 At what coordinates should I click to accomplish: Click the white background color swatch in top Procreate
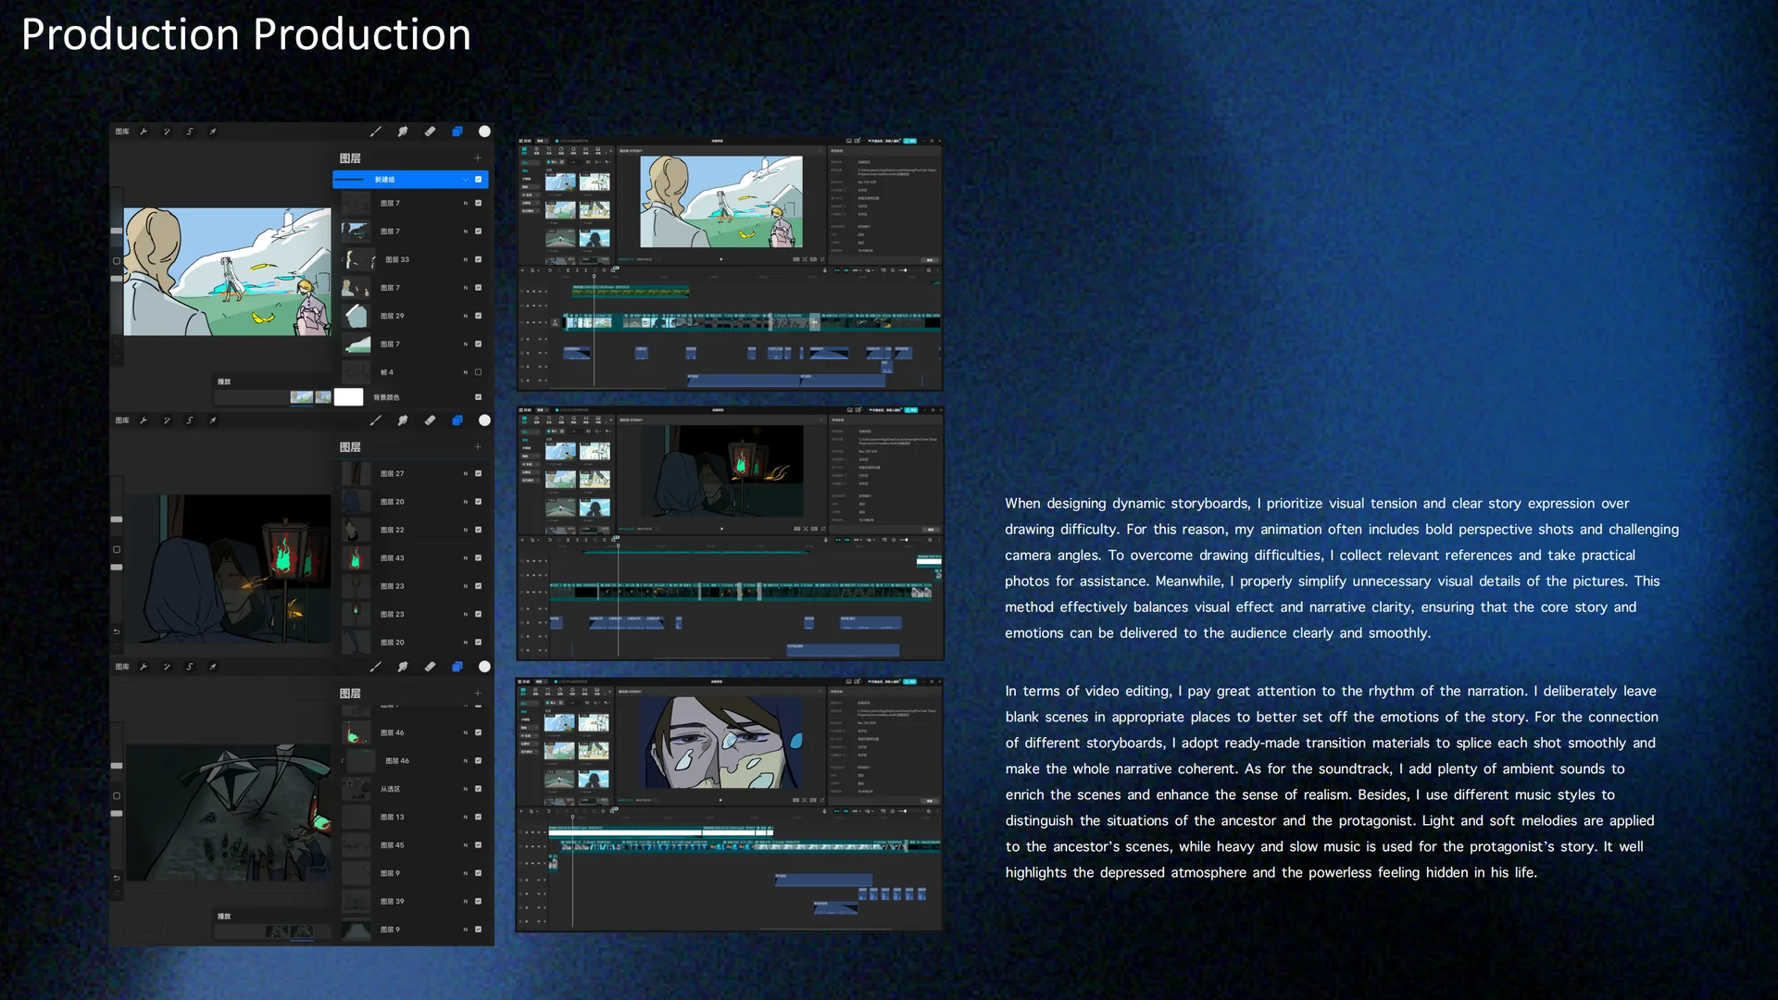348,397
